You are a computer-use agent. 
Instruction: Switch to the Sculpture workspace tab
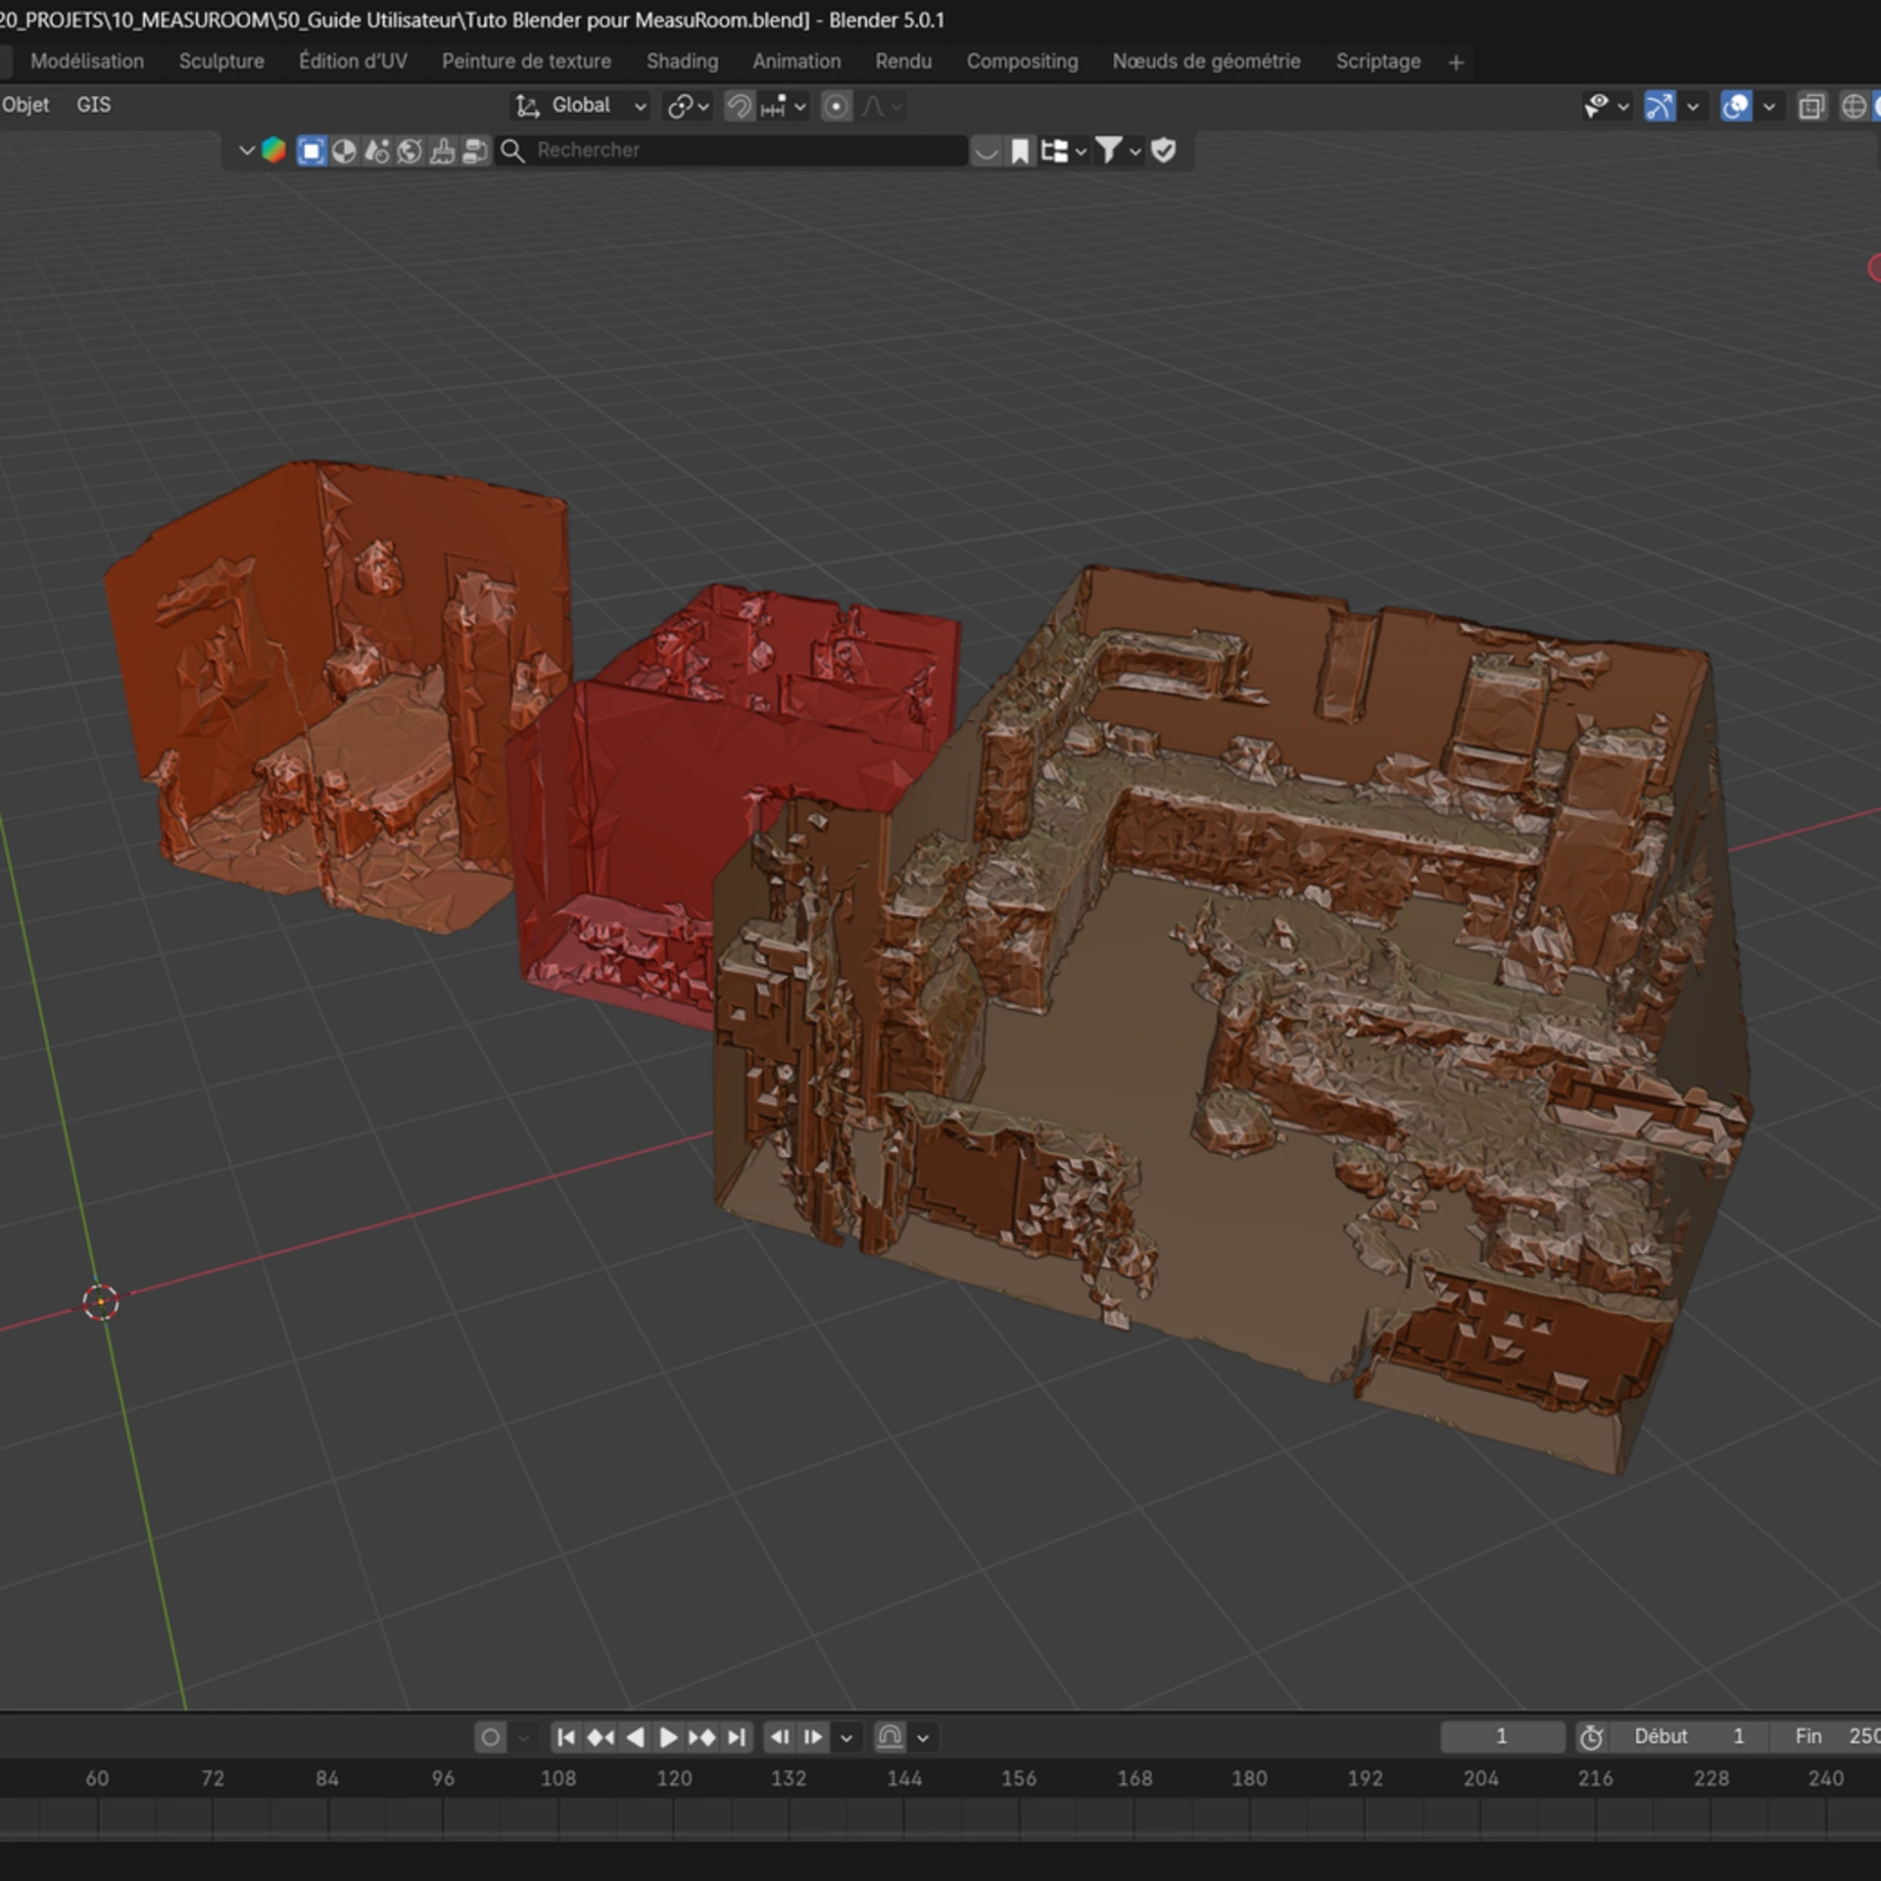tap(221, 61)
